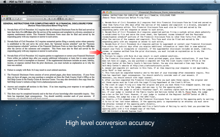Open Spotlight search in menu bar
The image size is (220, 137).
coord(215,2)
